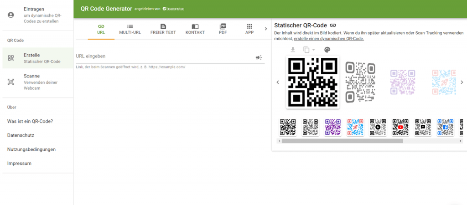Select the faded purple QR design preview
Screen dimensions: 467x205
pyautogui.click(x=403, y=82)
